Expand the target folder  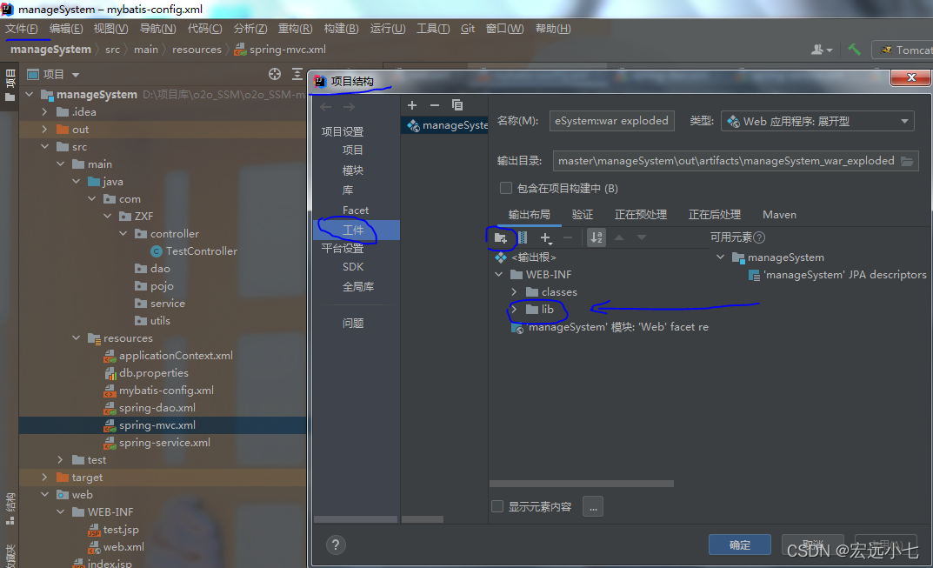pos(44,478)
